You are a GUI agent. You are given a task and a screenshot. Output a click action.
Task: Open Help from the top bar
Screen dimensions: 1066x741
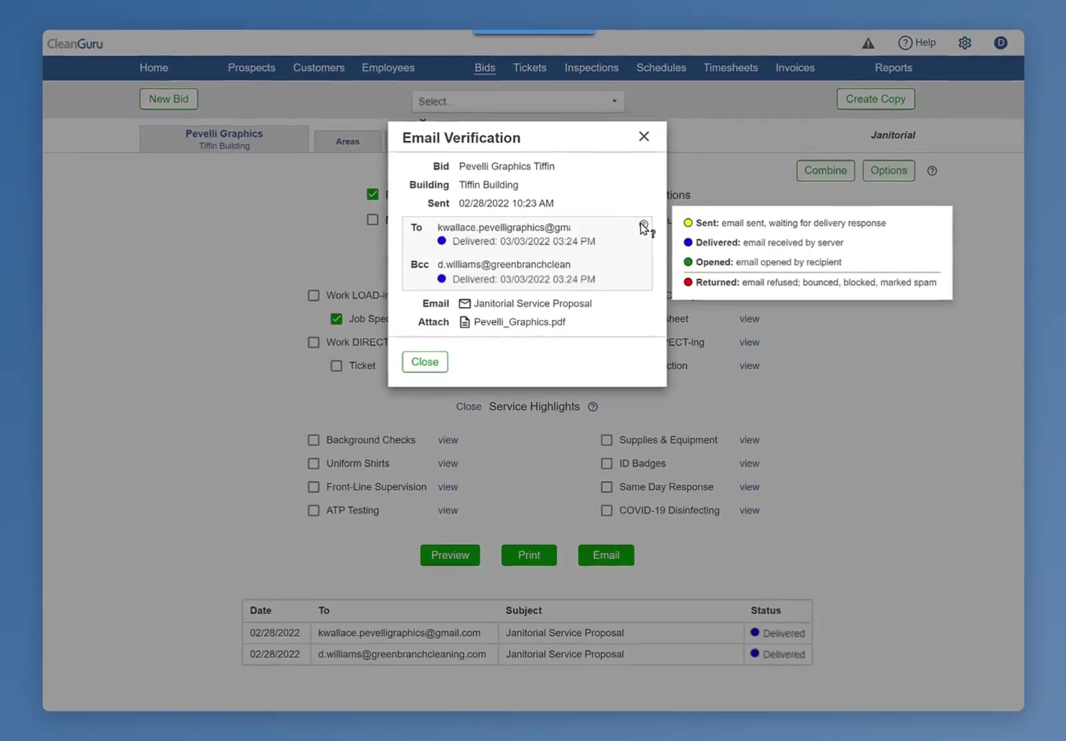tap(917, 43)
